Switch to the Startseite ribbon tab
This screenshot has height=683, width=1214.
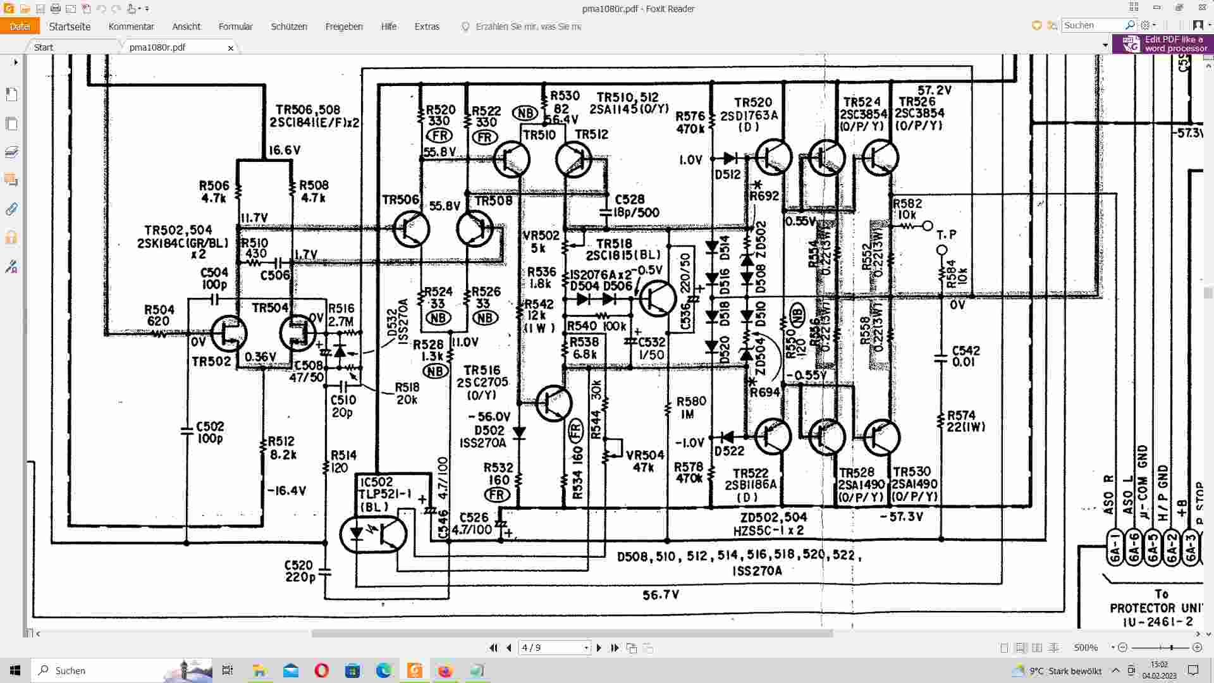pos(70,27)
